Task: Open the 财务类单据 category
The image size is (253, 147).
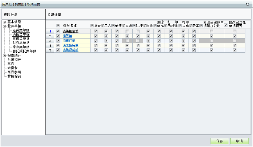Action: 21,43
